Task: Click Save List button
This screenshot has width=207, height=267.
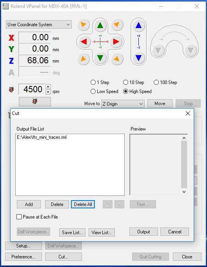Action: (72, 233)
